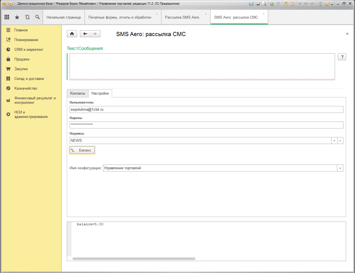Switch to Начальная страница tab
Screen dimensions: 355x273
[x=64, y=17]
